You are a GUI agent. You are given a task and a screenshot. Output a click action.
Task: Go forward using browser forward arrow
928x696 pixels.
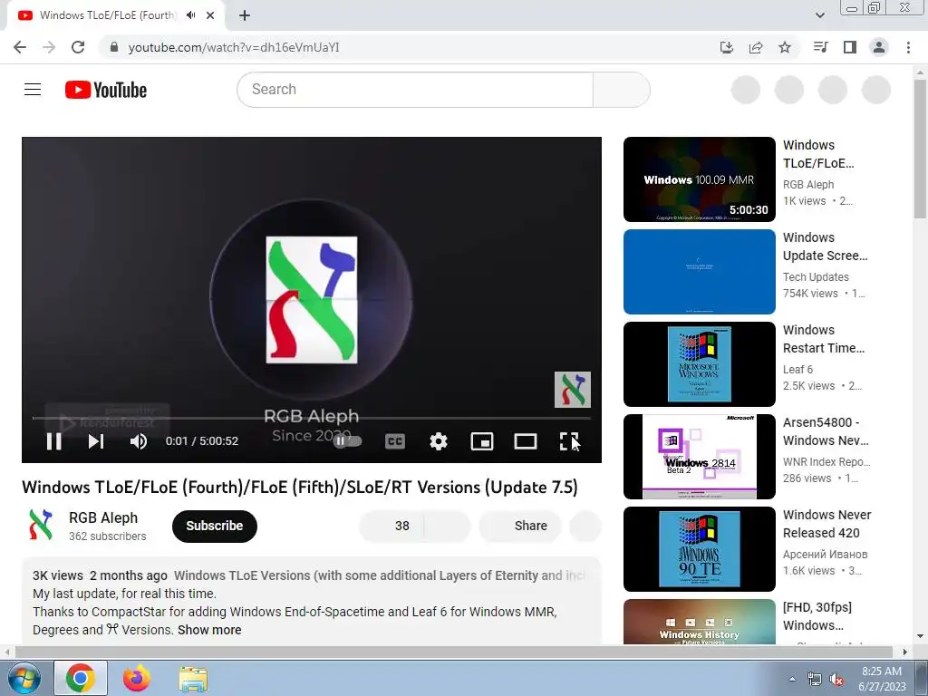pos(49,47)
